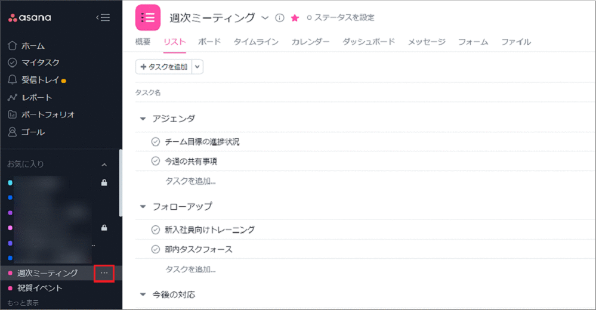Collapse the アジェンダ section
The height and width of the screenshot is (310, 596).
pyautogui.click(x=143, y=119)
